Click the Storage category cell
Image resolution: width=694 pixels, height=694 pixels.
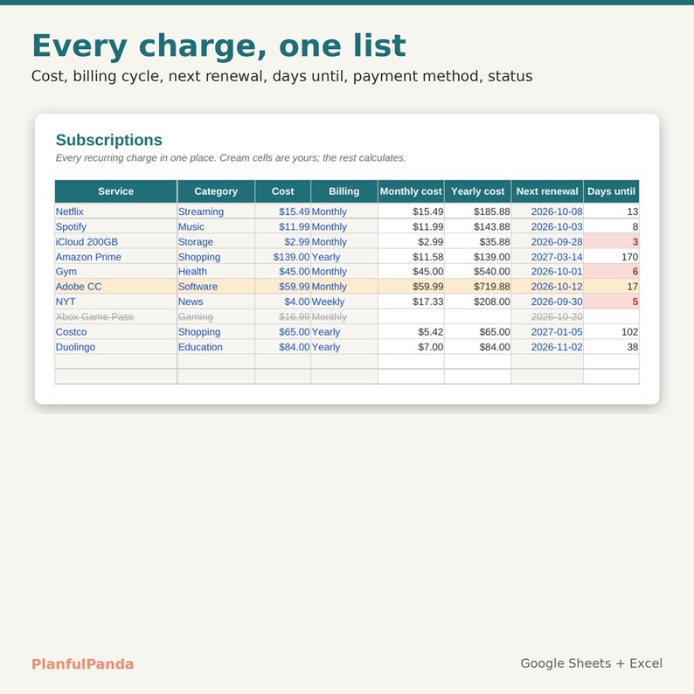click(x=216, y=241)
